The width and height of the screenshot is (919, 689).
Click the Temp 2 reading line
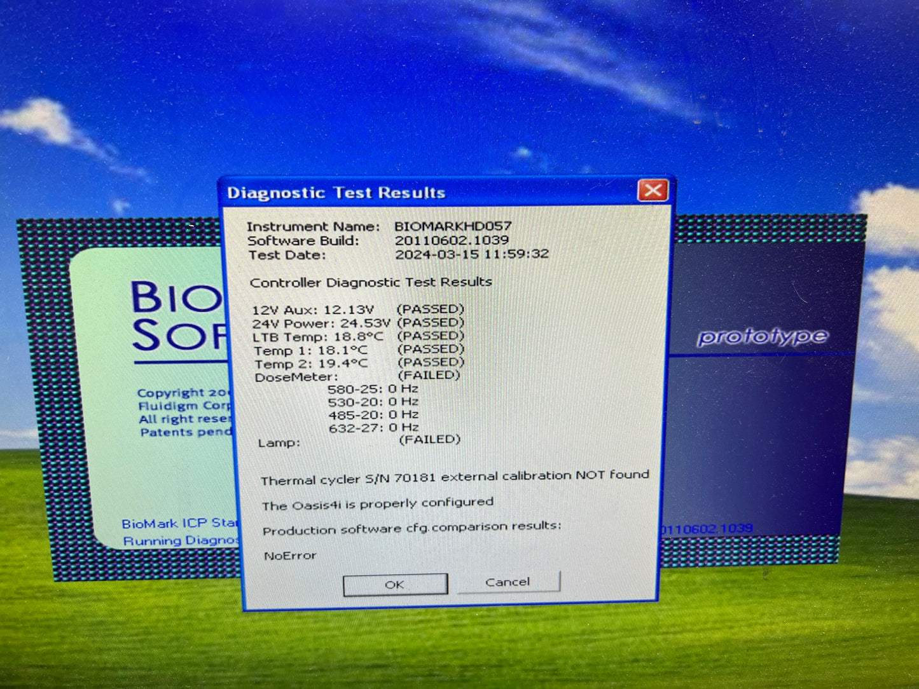pos(311,364)
